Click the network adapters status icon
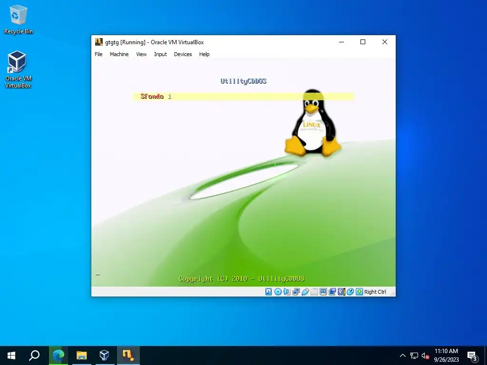The height and width of the screenshot is (365, 487). (x=296, y=292)
